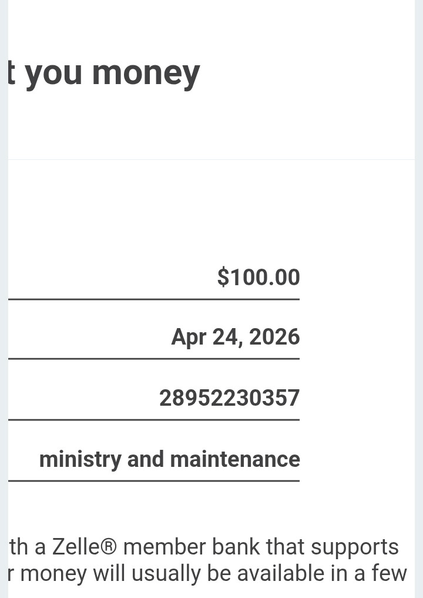Select the $100.00 amount value

click(x=258, y=277)
